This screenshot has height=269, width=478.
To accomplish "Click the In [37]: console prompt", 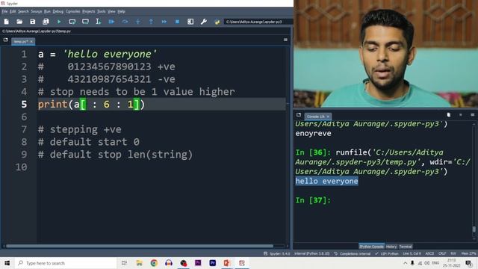I will pos(313,200).
